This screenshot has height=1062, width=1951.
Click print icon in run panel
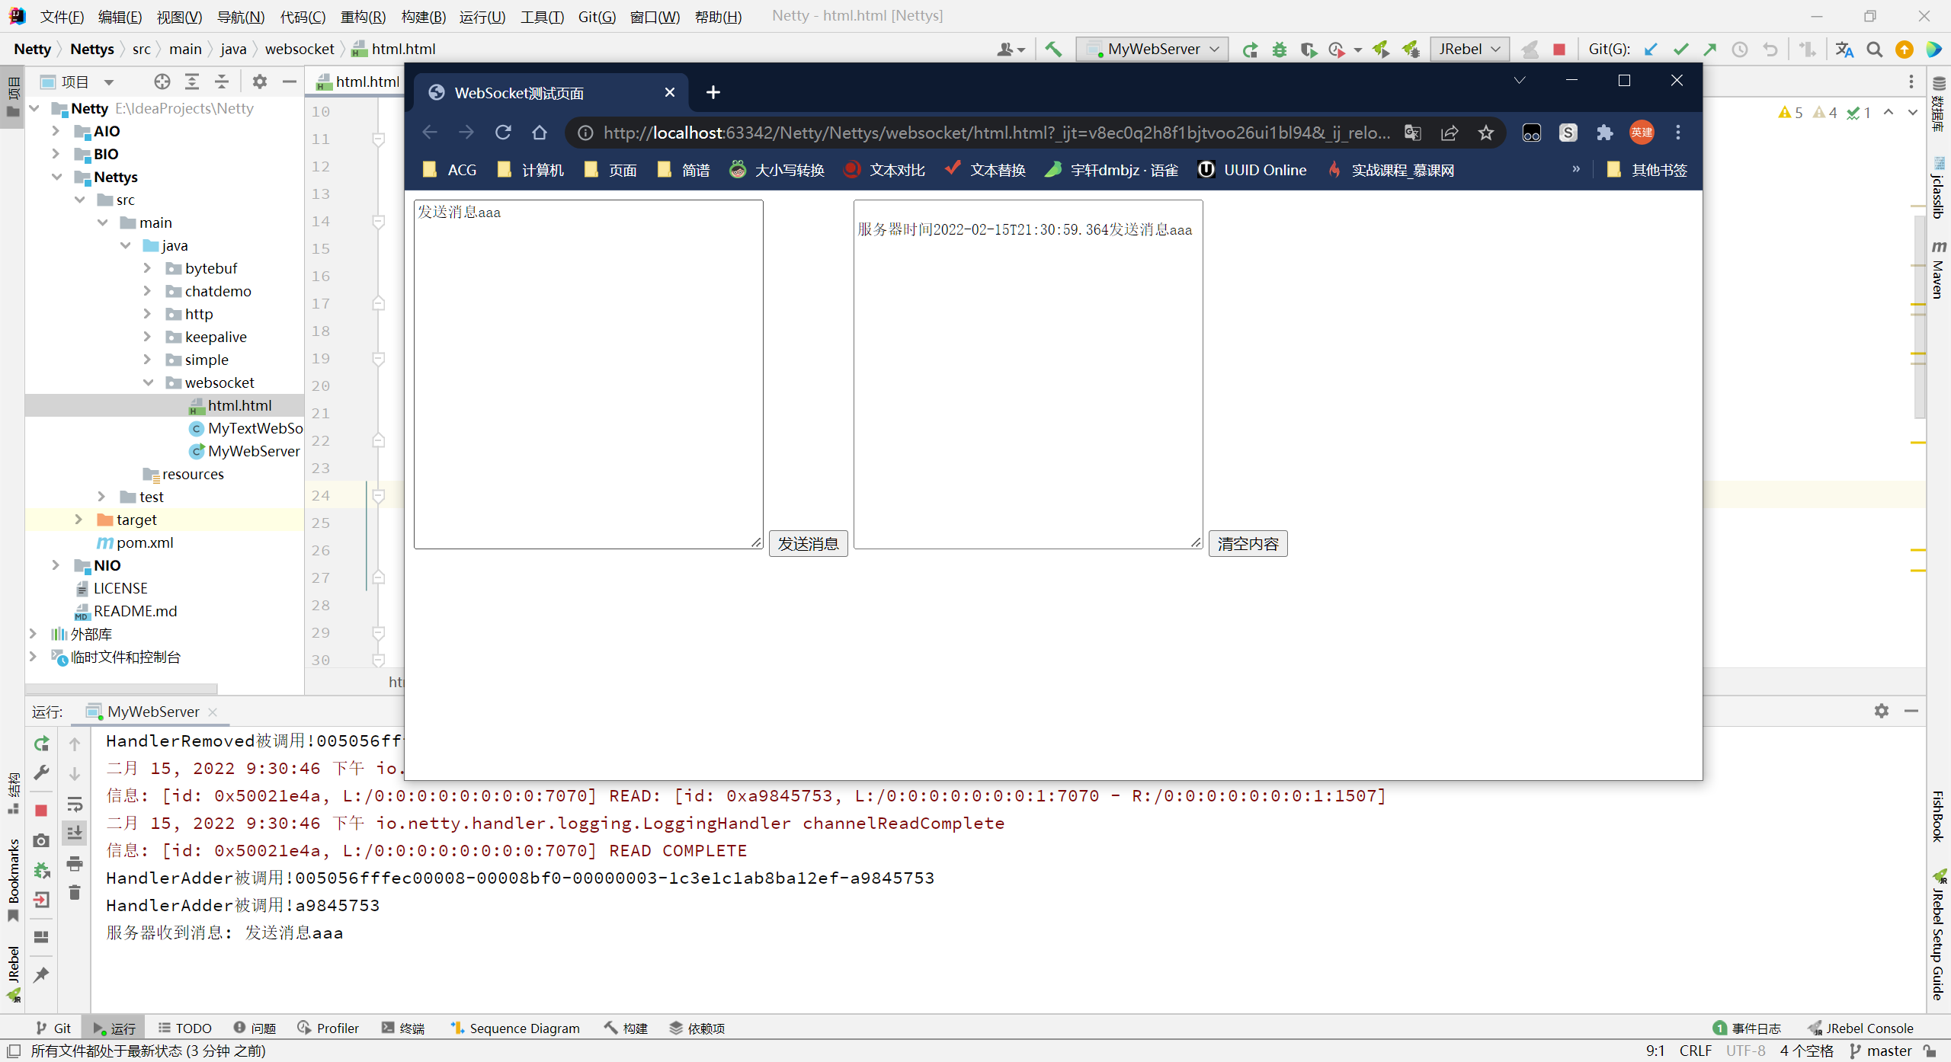[75, 863]
